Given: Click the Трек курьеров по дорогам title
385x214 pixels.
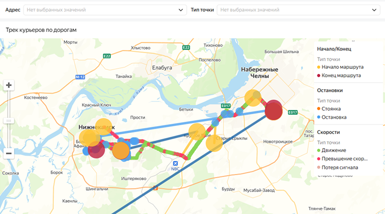Looking at the screenshot, I should [x=41, y=30].
